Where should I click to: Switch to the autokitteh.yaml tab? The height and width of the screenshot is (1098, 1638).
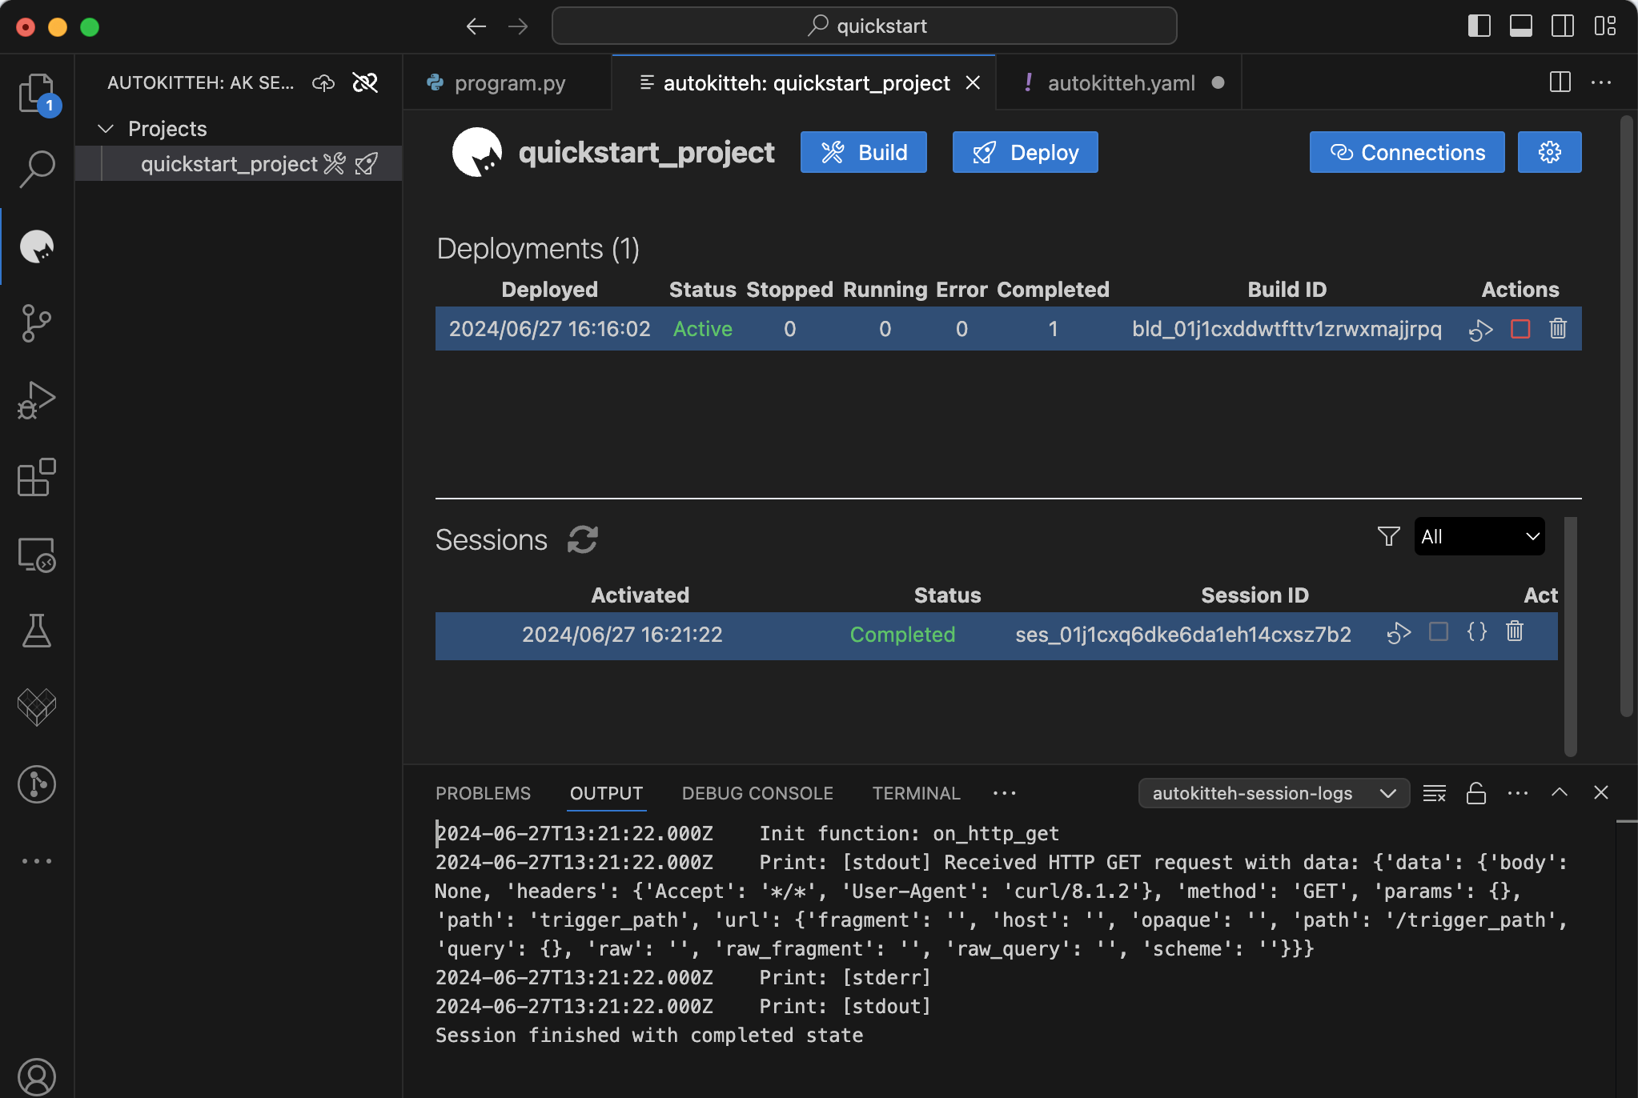pos(1119,82)
